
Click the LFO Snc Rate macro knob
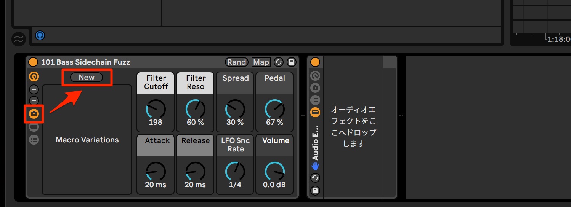pyautogui.click(x=235, y=172)
